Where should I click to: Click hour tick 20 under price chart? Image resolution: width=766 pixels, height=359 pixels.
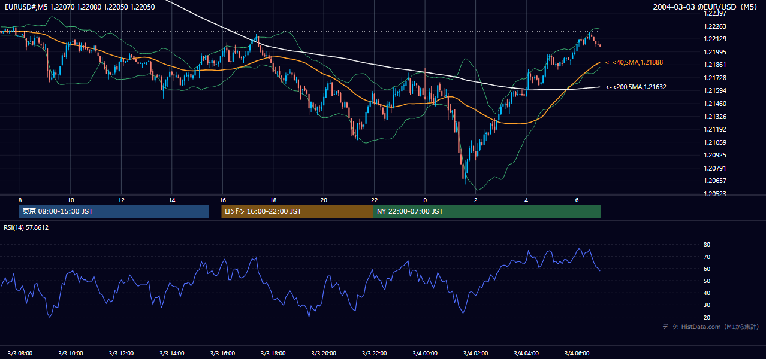point(324,200)
